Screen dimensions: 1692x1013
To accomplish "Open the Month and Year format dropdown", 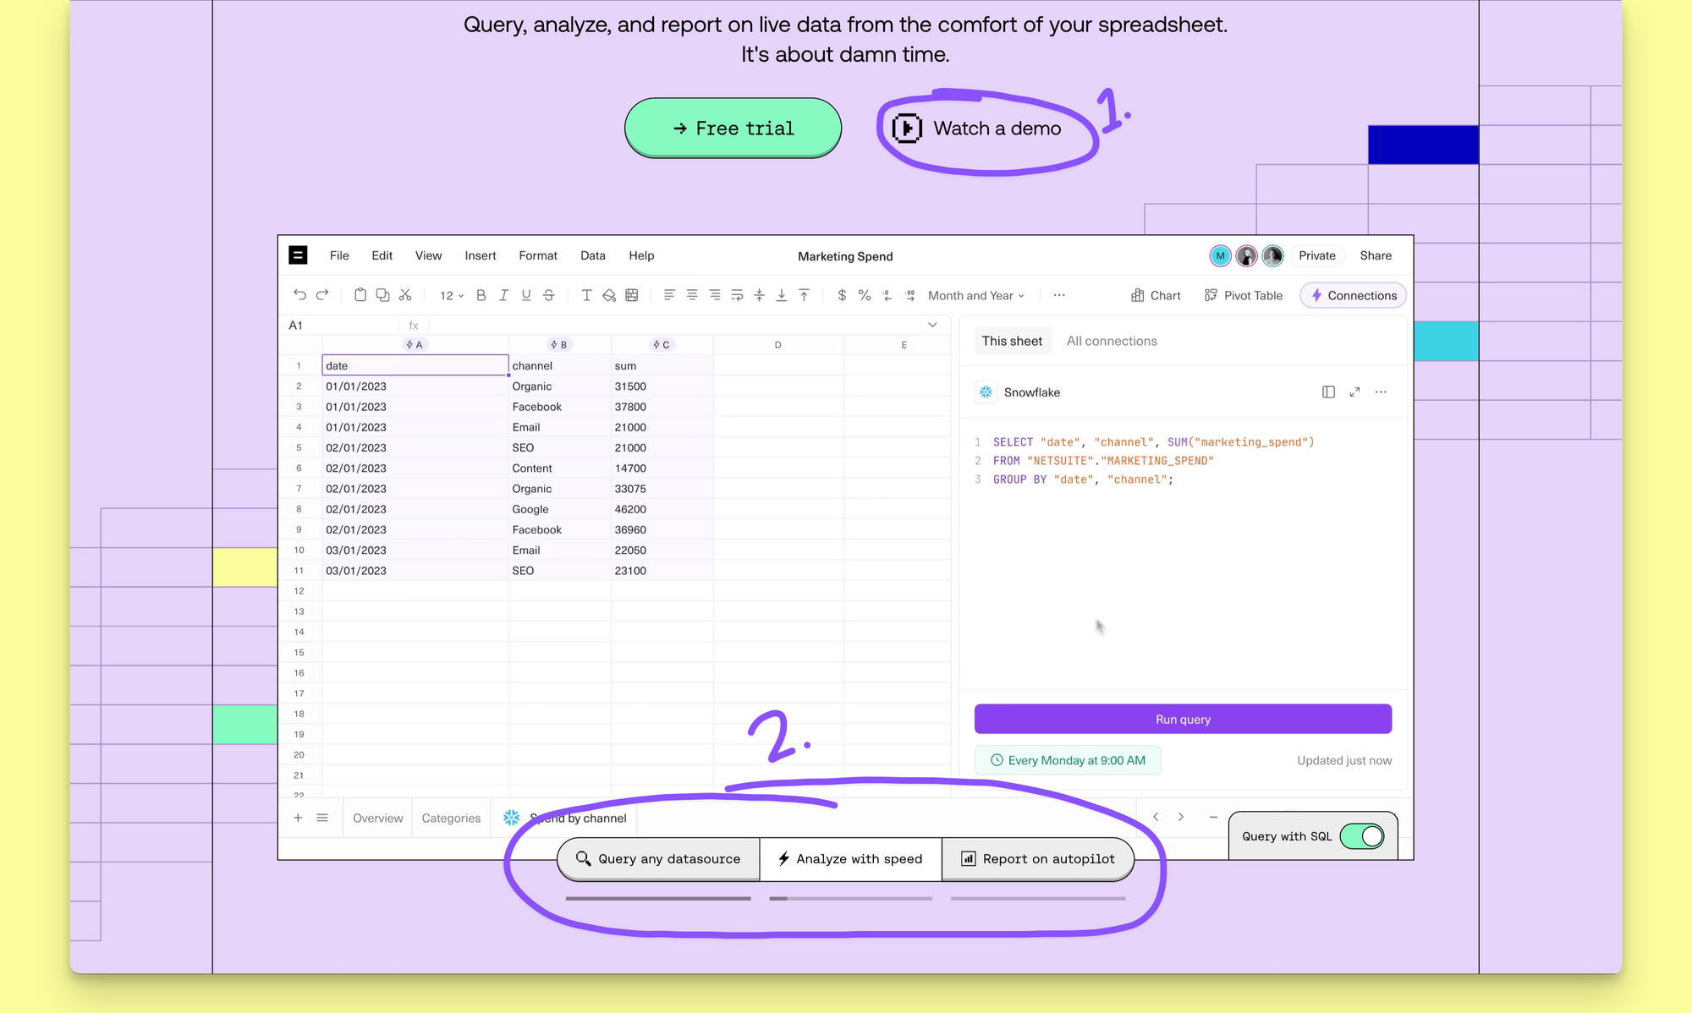I will [x=976, y=295].
